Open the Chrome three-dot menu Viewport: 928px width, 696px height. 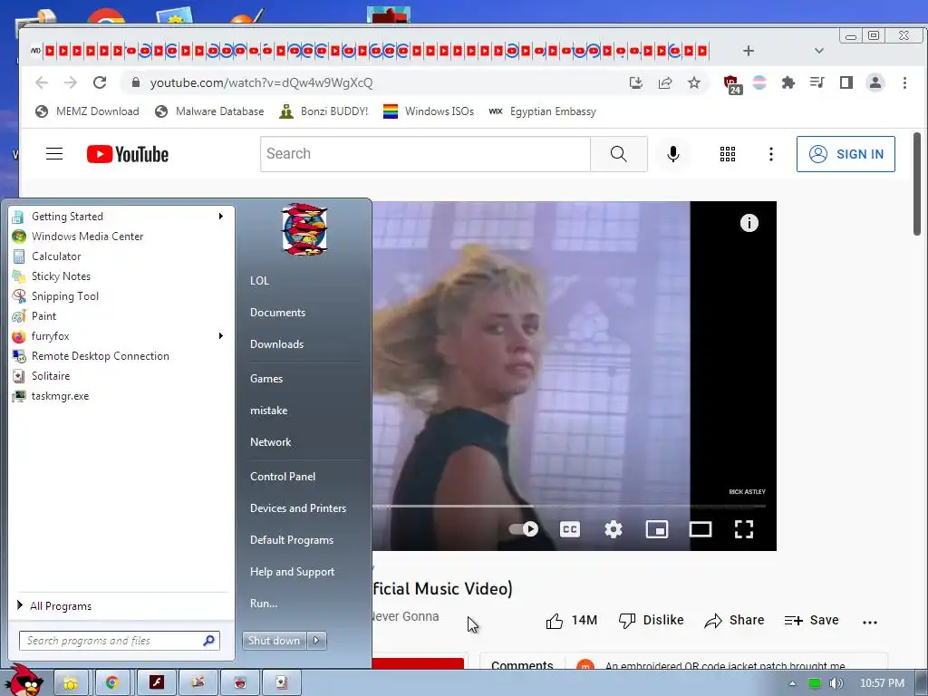pos(904,82)
